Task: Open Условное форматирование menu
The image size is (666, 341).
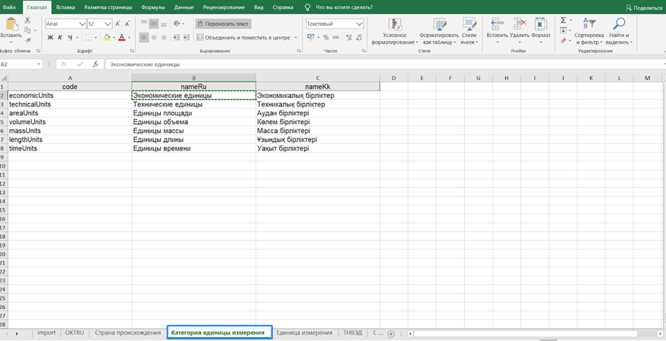Action: tap(395, 31)
